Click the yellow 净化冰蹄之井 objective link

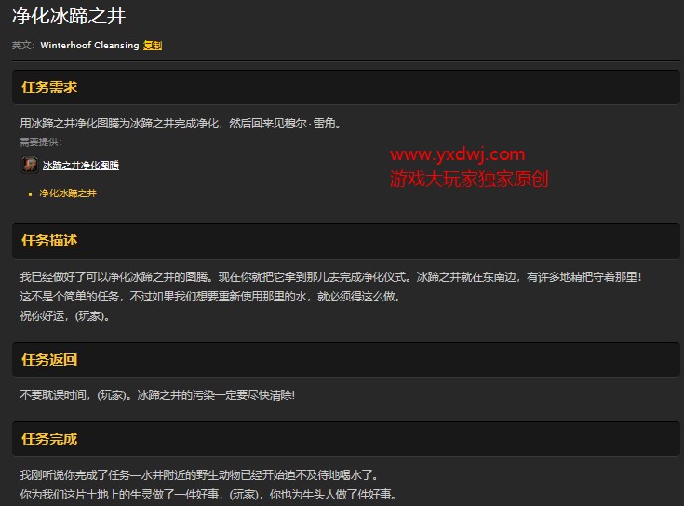pos(68,193)
